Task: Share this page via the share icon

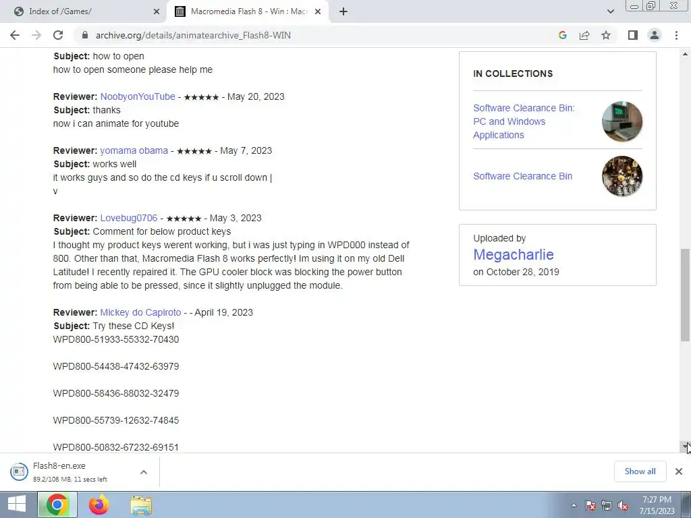Action: [584, 35]
